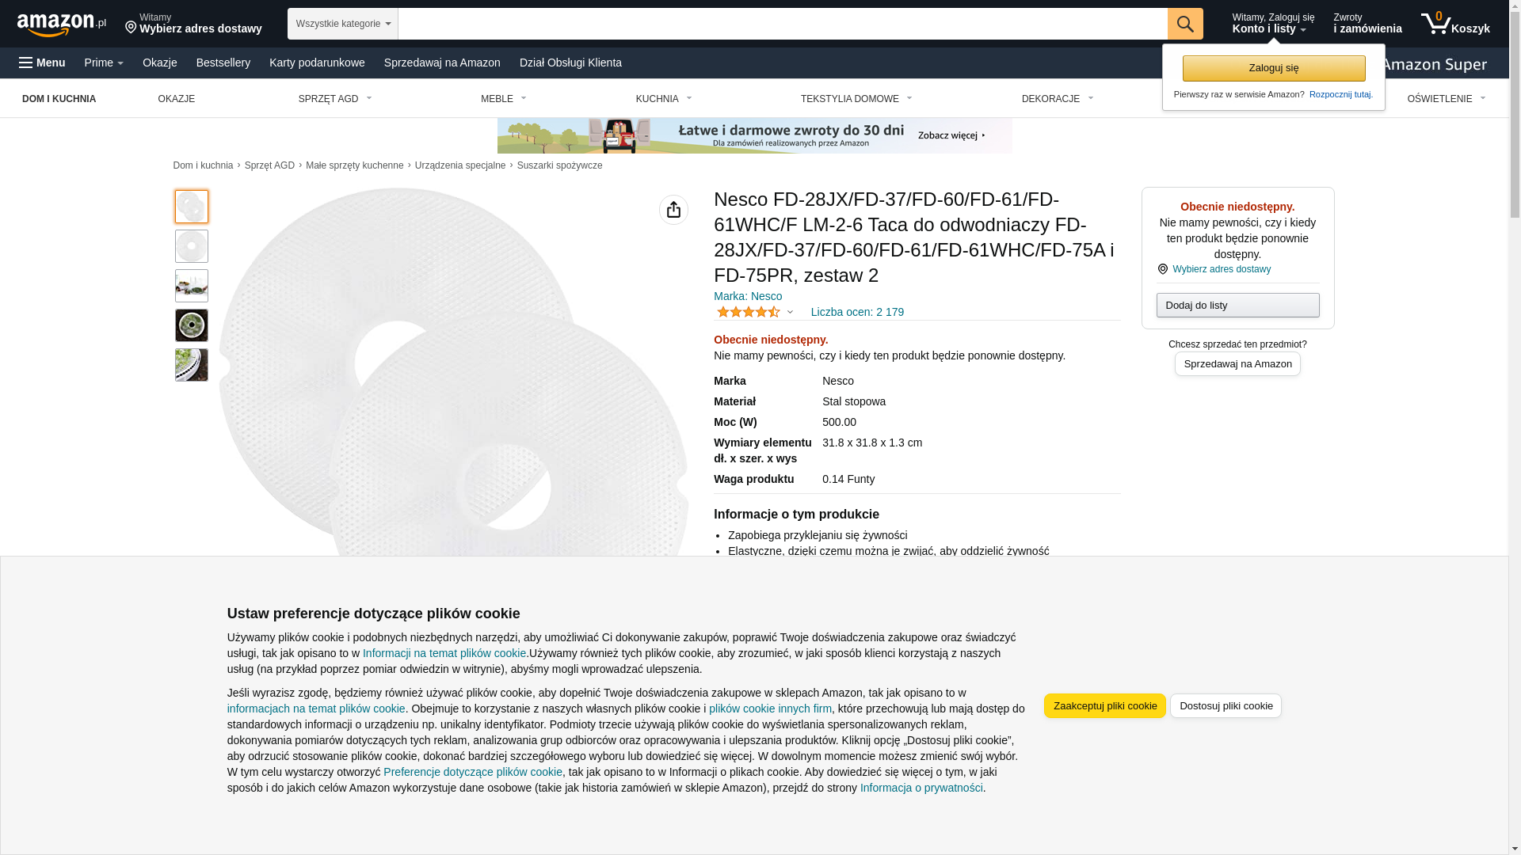
Task: Open the Amazon.pl logo home link
Action: [62, 25]
